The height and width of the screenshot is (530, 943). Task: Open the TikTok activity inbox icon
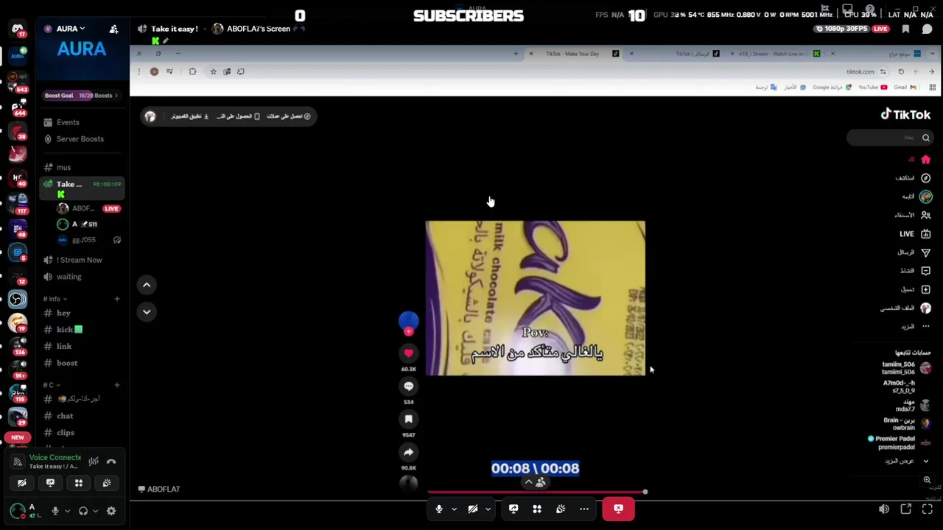[x=925, y=271]
